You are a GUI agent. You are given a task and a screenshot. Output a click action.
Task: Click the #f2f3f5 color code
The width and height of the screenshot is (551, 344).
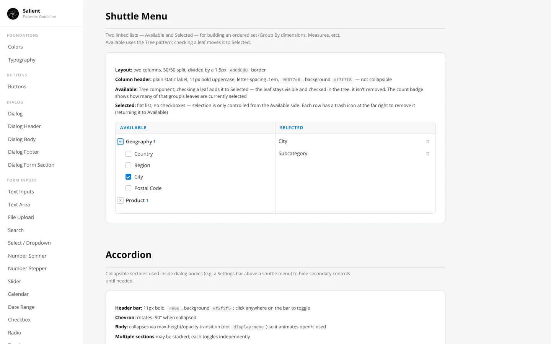click(222, 308)
